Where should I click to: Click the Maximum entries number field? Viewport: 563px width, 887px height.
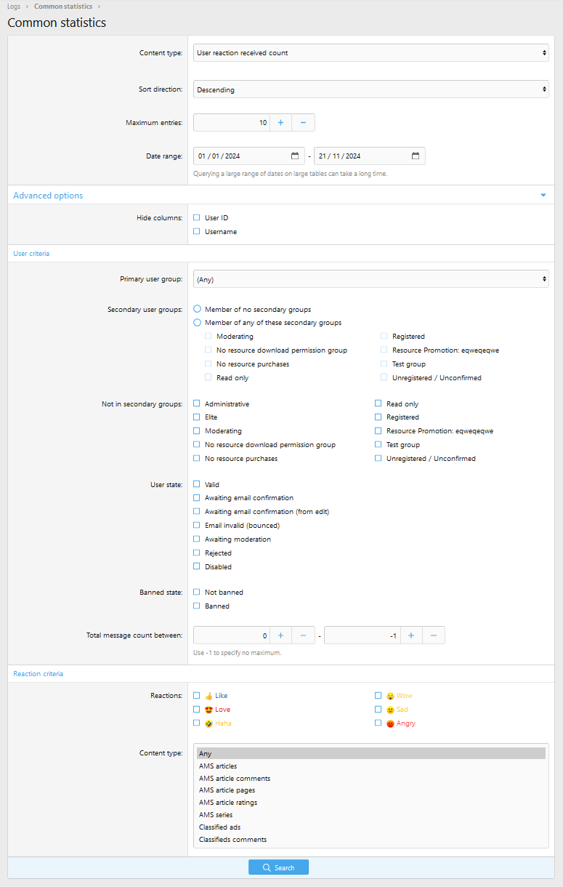pos(232,123)
